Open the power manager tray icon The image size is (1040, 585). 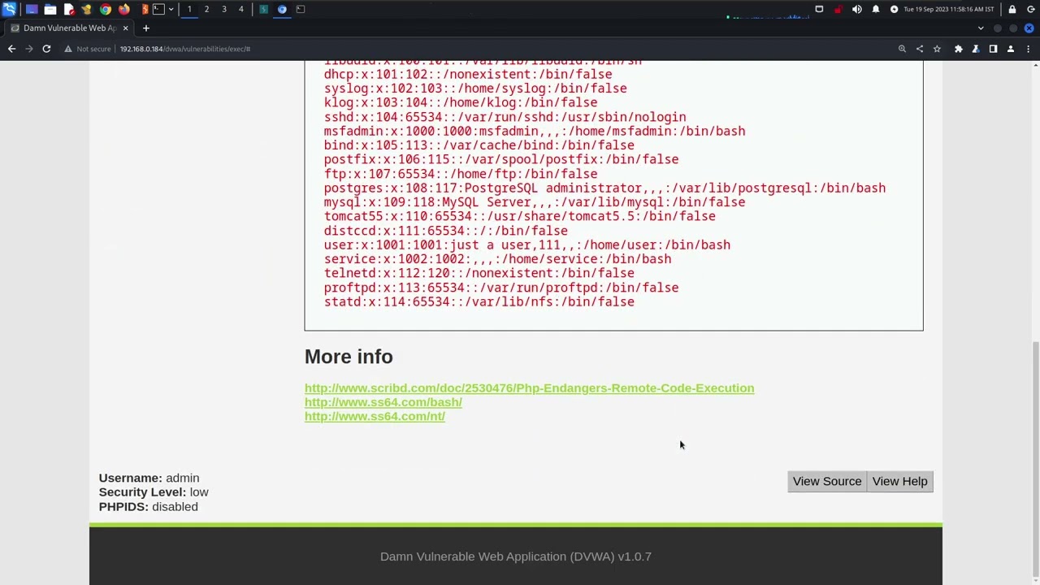coord(894,9)
